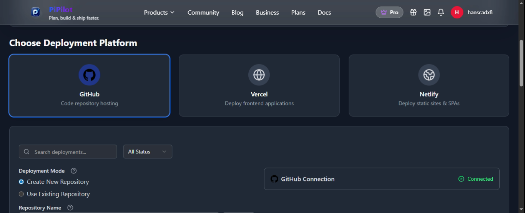Expand the Products menu
Image resolution: width=525 pixels, height=213 pixels.
159,12
